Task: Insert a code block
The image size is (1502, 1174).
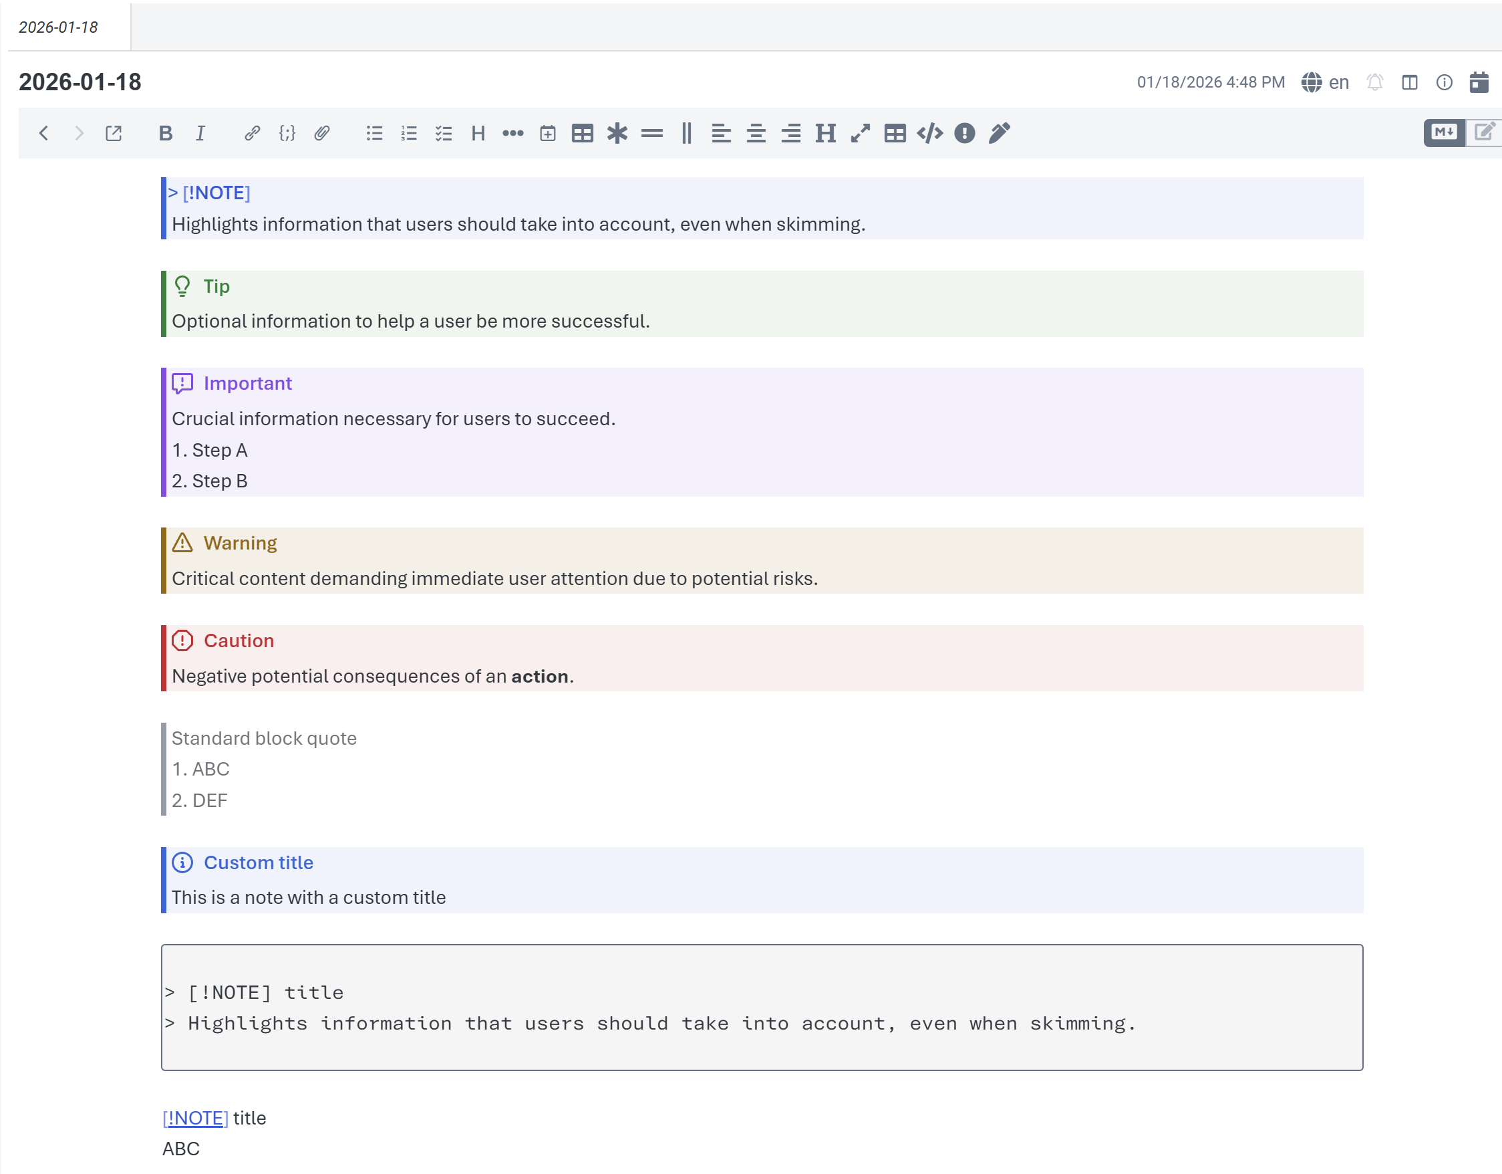Action: [930, 133]
